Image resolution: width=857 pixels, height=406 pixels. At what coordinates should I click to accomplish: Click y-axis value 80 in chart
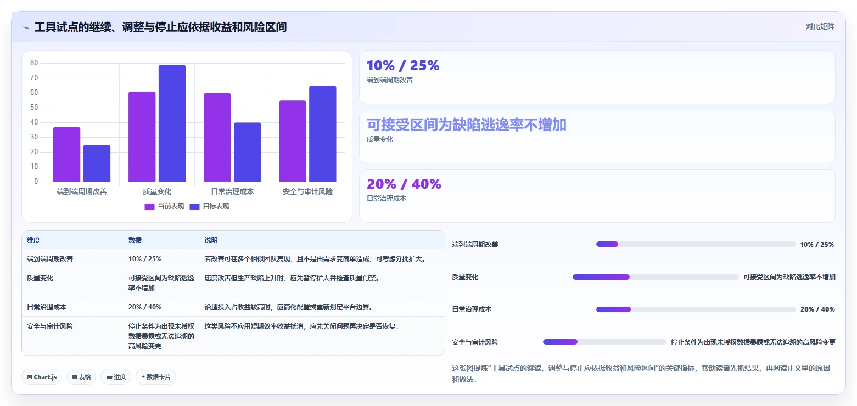[x=34, y=63]
